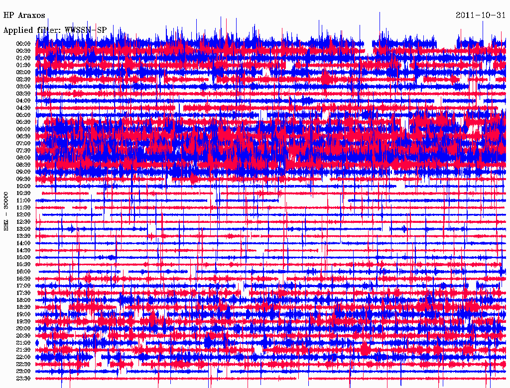Select the 21:00 time label
Viewport: 510px width, 388px height.
[23, 343]
